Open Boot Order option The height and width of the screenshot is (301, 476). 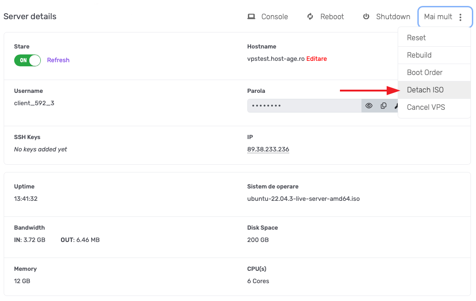click(x=425, y=72)
